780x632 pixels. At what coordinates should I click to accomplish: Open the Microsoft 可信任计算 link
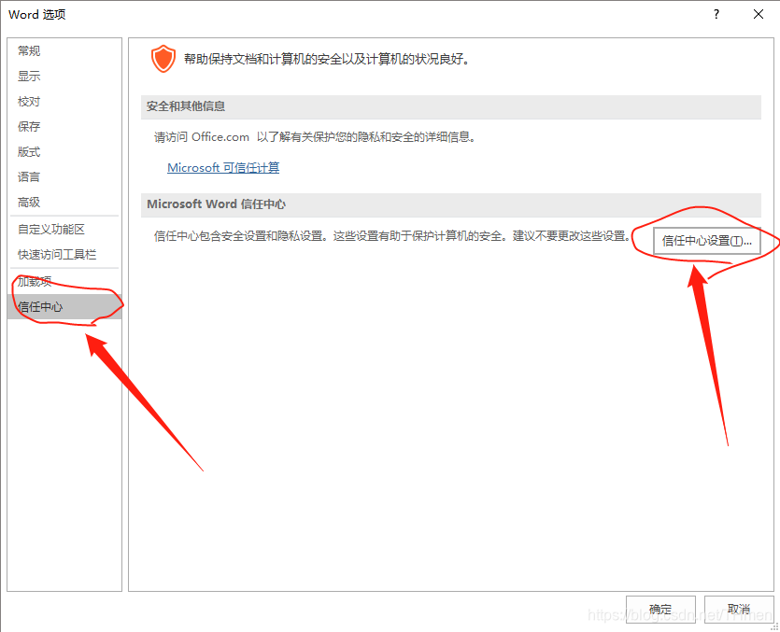[223, 168]
